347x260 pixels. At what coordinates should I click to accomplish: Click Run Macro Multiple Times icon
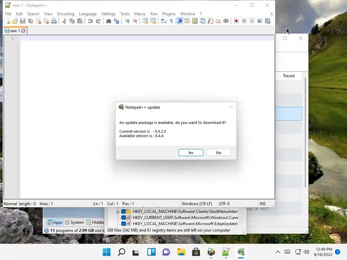tap(260, 21)
